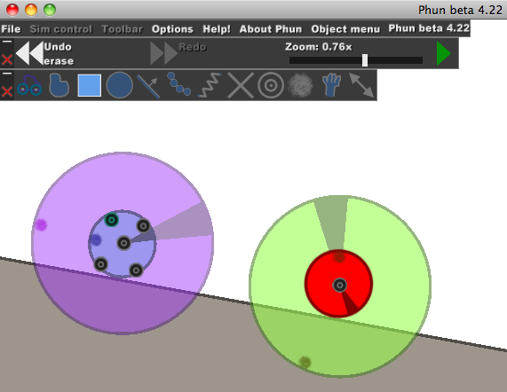Screen dimensions: 507x392
Task: Choose the blue box tool
Action: (x=90, y=85)
